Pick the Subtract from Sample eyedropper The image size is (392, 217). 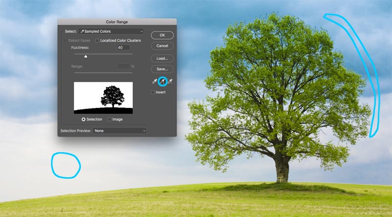coord(170,81)
